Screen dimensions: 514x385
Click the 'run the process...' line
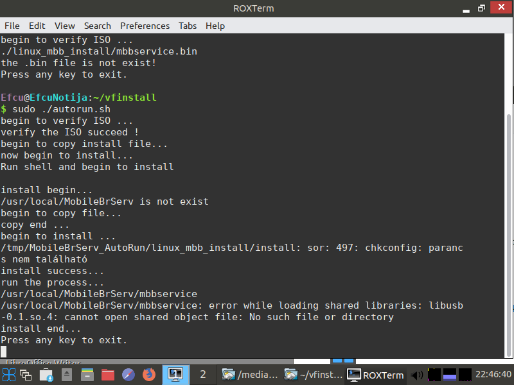pos(53,282)
